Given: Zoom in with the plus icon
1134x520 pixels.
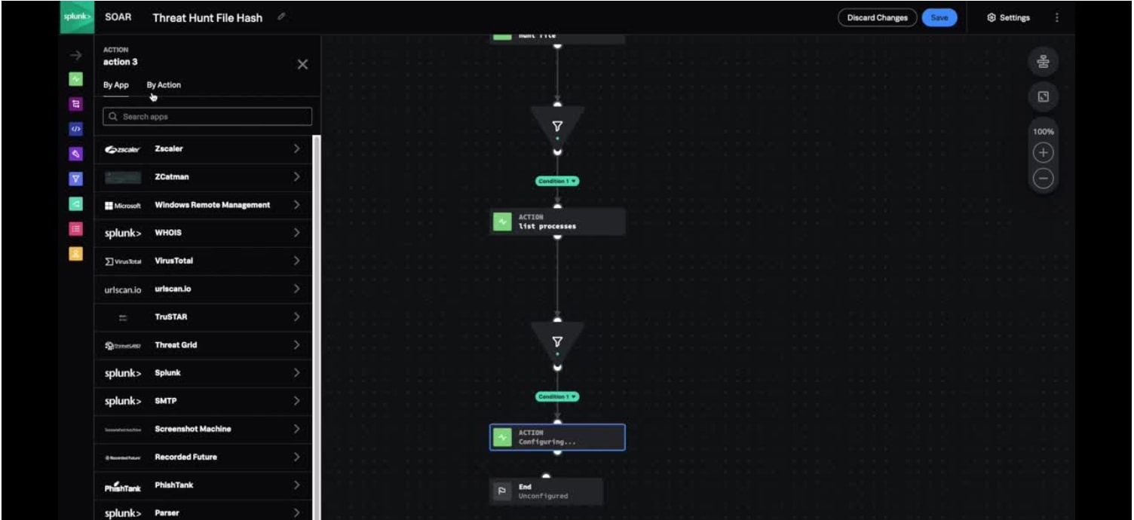Looking at the screenshot, I should pos(1044,153).
